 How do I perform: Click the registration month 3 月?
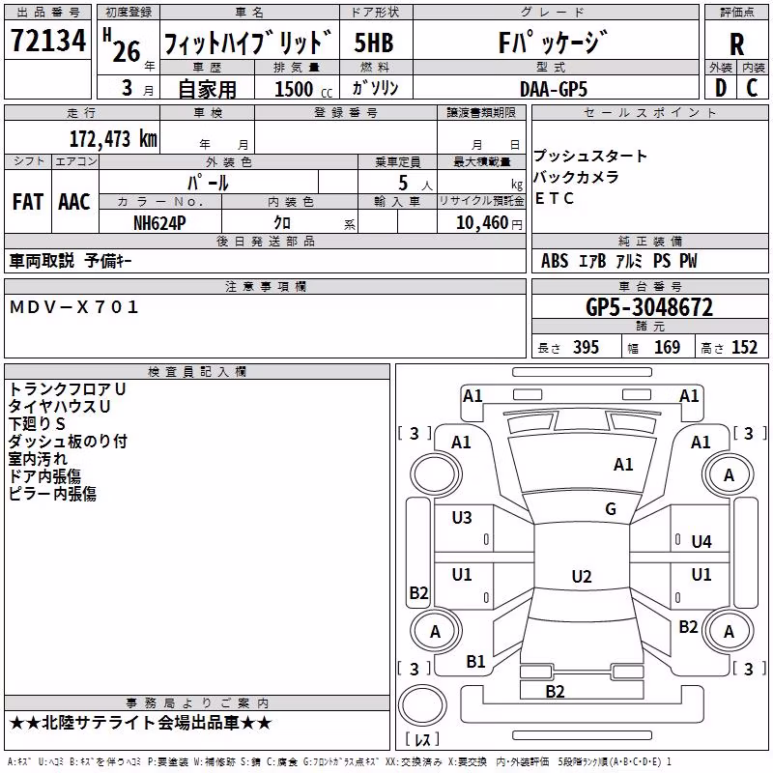(137, 89)
